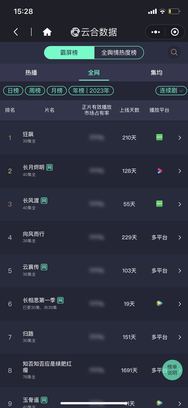
Task: Tap the mini program close circle icon
Action: (x=175, y=32)
